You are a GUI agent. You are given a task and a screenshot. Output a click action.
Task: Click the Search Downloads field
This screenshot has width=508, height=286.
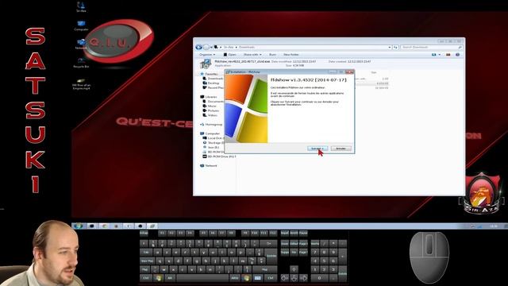tap(431, 48)
